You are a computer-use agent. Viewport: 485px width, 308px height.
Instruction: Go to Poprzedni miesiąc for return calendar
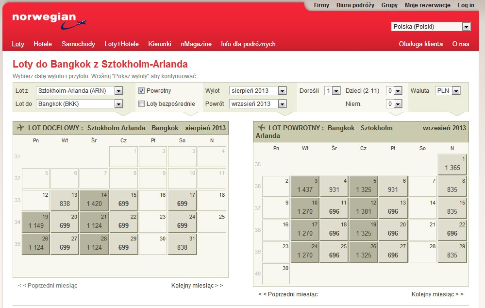[x=288, y=294]
